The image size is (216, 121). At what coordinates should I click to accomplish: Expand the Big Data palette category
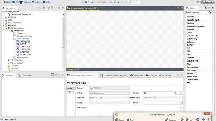190,23
